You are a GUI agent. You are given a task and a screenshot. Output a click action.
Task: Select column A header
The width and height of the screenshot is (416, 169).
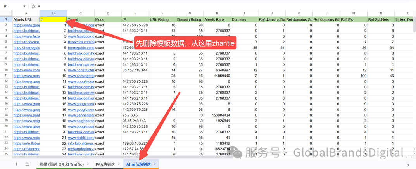[26, 13]
